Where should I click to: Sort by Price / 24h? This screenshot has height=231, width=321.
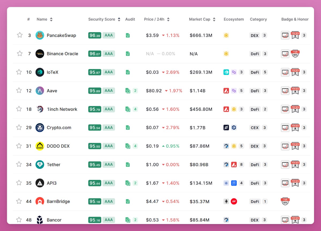click(x=168, y=19)
